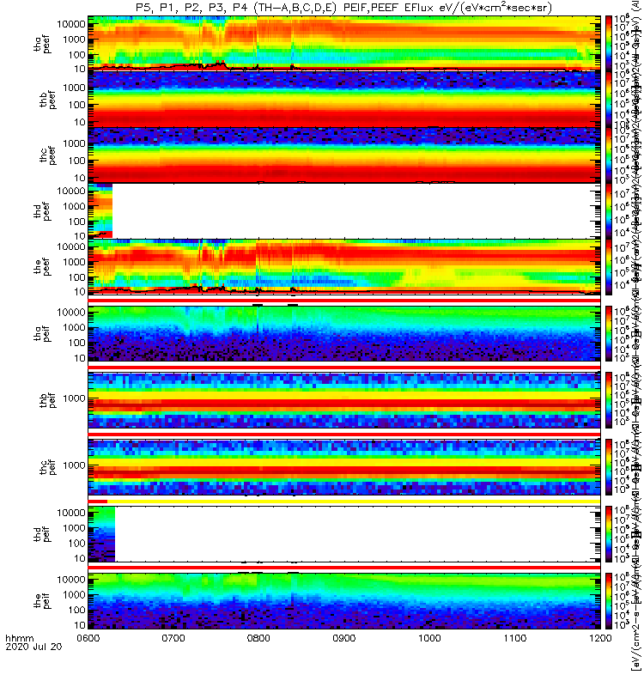This screenshot has width=644, height=687.
Task: Select the tha peef axis label
Action: tap(42, 45)
